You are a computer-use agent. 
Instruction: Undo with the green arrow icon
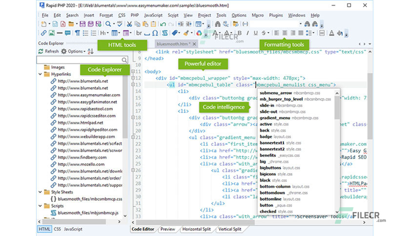click(163, 24)
